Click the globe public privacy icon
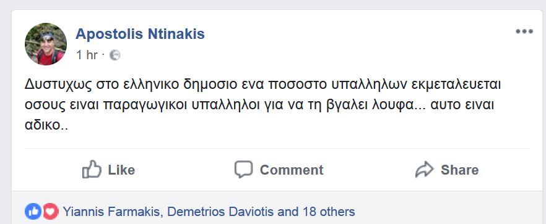 (x=115, y=55)
